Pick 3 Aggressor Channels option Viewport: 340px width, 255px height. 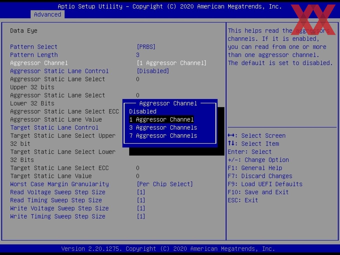163,128
